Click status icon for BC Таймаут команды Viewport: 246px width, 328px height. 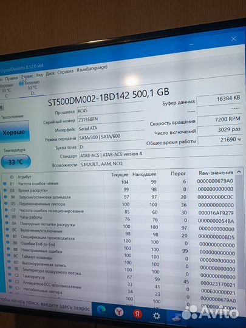(9, 255)
